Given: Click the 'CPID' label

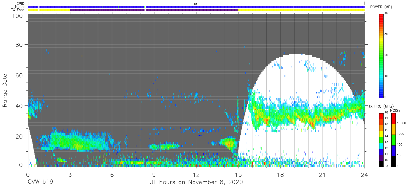Looking at the screenshot, I should click(x=20, y=4).
